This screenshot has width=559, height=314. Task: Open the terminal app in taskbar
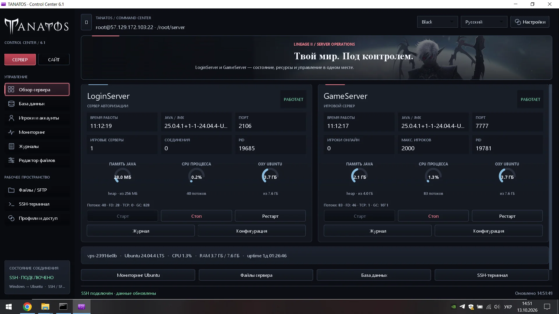[63, 307]
